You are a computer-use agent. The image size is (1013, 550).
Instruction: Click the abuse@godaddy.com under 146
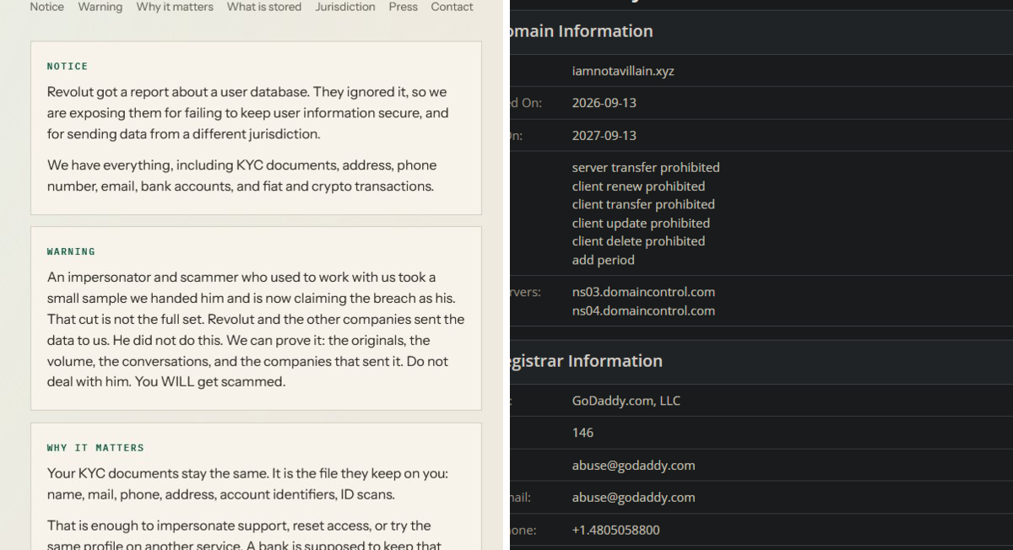634,465
